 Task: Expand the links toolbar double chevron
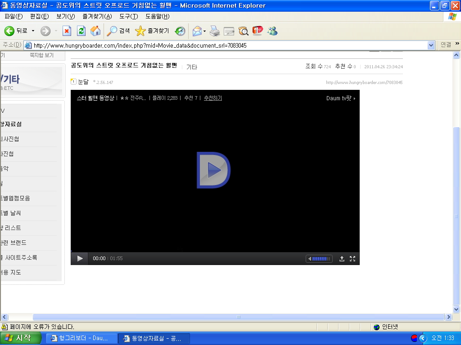click(x=457, y=44)
